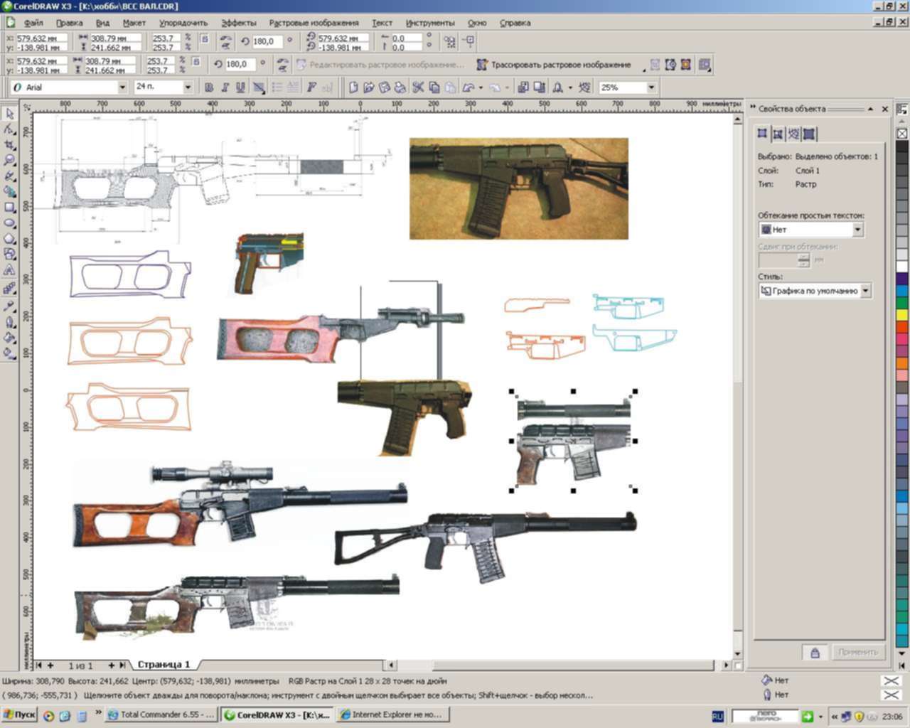Open the text wrap 'Нет' dropdown
Viewport: 910px width, 728px height.
coord(857,230)
